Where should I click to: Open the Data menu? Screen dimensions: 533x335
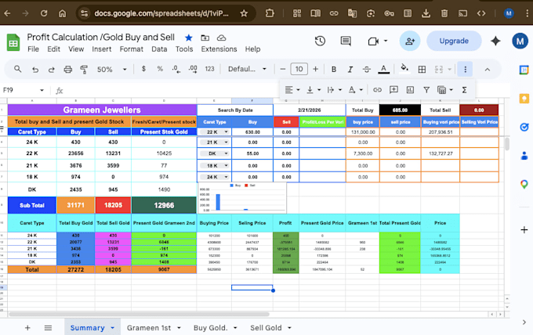pyautogui.click(x=159, y=49)
